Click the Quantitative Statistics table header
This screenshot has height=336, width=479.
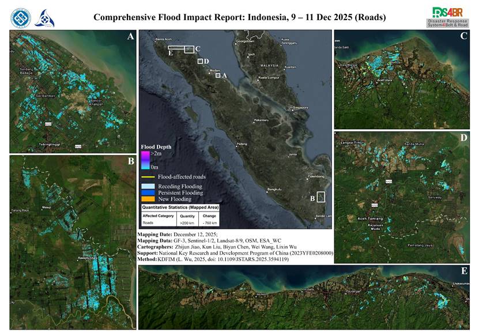tap(180, 207)
